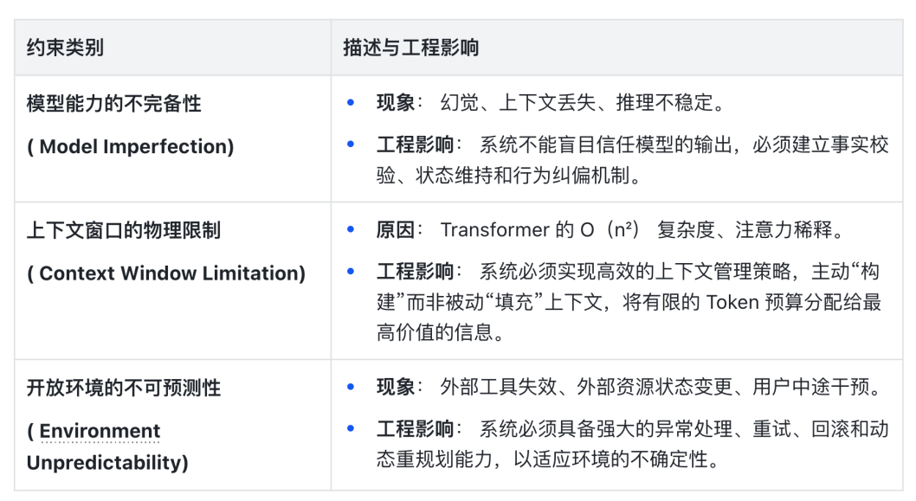Screen dimensions: 916x501
Task: Select the 模型能力的不完备性 heading text
Action: [113, 104]
